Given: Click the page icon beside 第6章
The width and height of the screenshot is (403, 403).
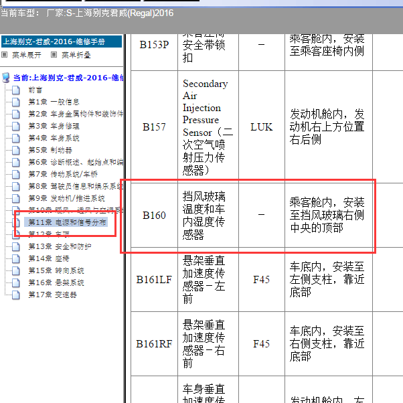Looking at the screenshot, I should coord(16,162).
